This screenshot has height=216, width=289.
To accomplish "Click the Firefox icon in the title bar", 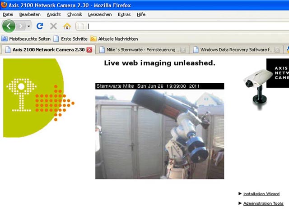I will coord(4,5).
